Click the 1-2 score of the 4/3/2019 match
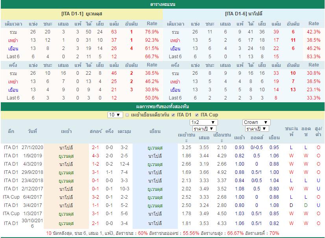325x238 pixels. coord(95,164)
